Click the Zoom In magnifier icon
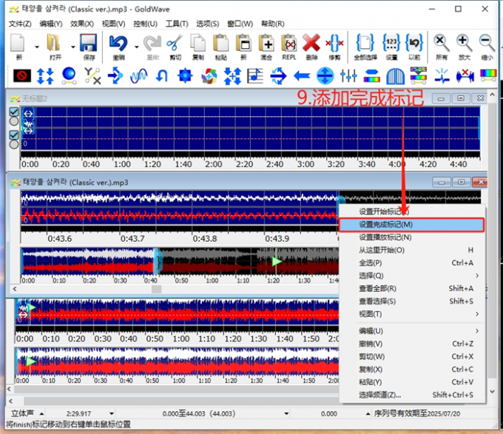Image resolution: width=503 pixels, height=434 pixels. coord(465,43)
